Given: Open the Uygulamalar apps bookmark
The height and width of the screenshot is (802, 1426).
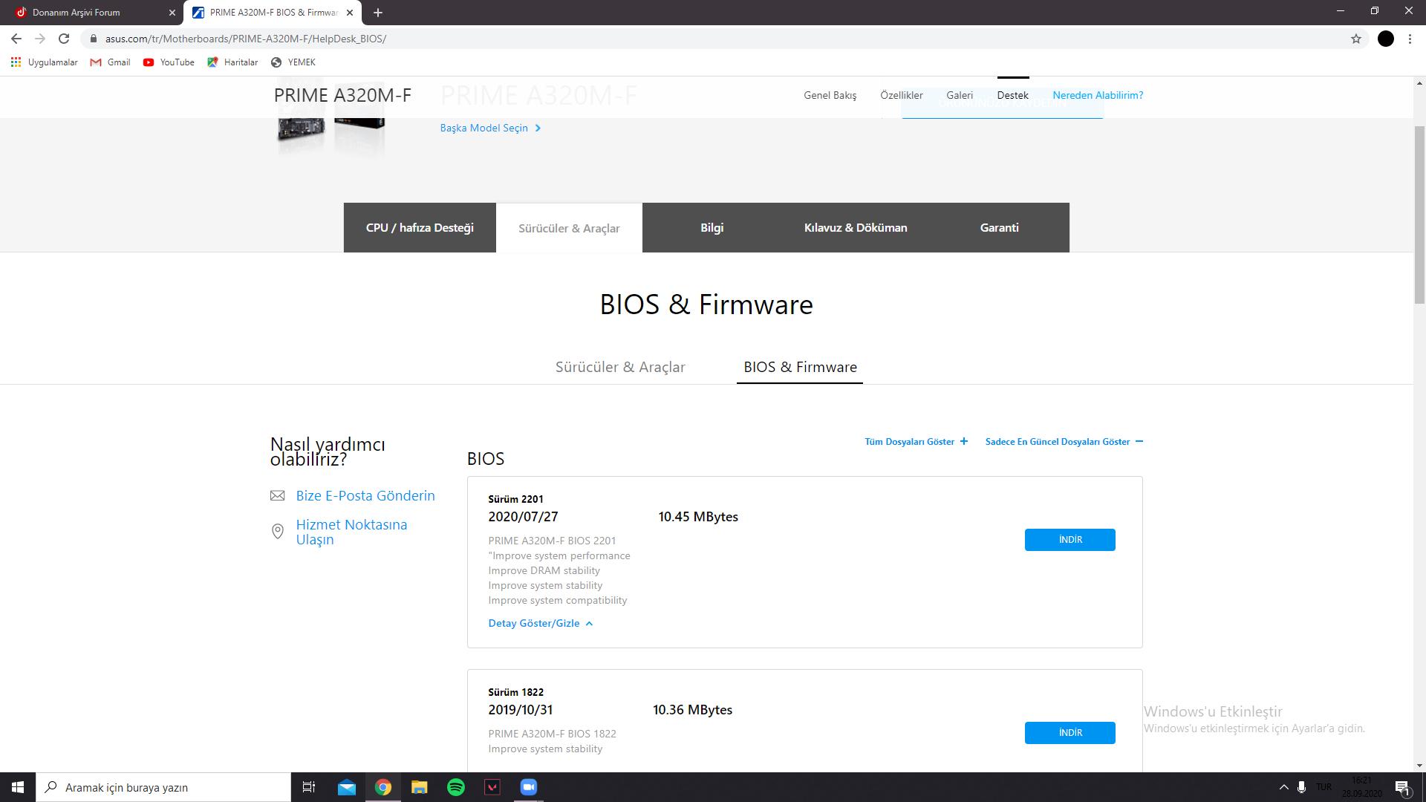Looking at the screenshot, I should (x=45, y=62).
